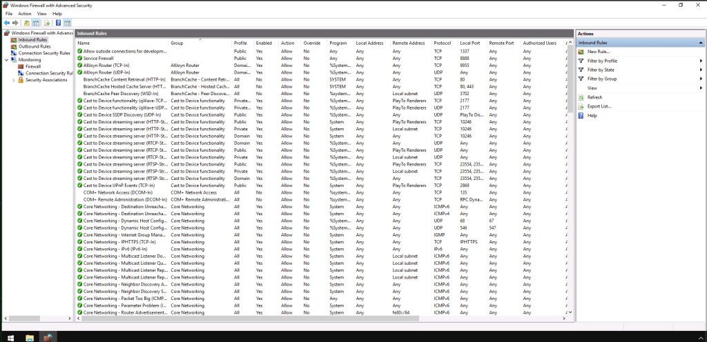This screenshot has height=342, width=707.
Task: Click the Refresh icon in the Actions pane
Action: click(581, 97)
